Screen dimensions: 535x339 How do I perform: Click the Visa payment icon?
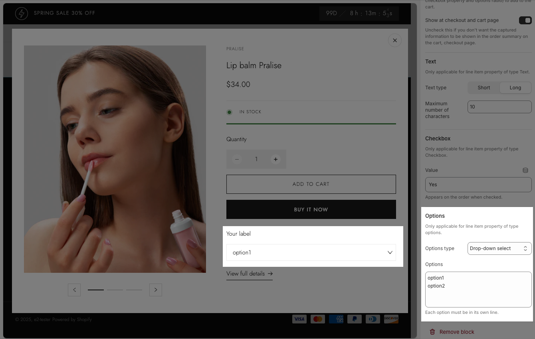299,319
